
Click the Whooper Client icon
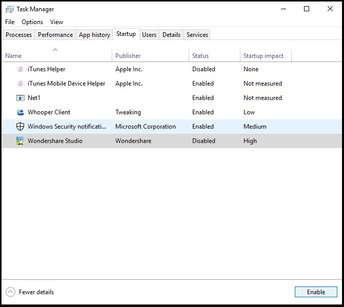click(x=21, y=112)
